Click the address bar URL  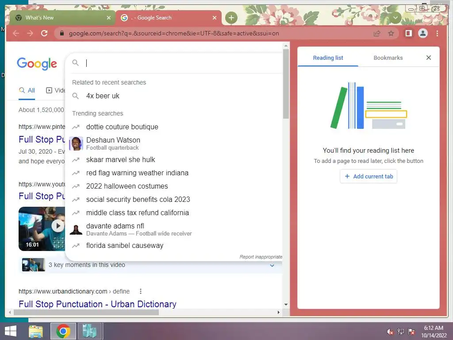pyautogui.click(x=173, y=34)
